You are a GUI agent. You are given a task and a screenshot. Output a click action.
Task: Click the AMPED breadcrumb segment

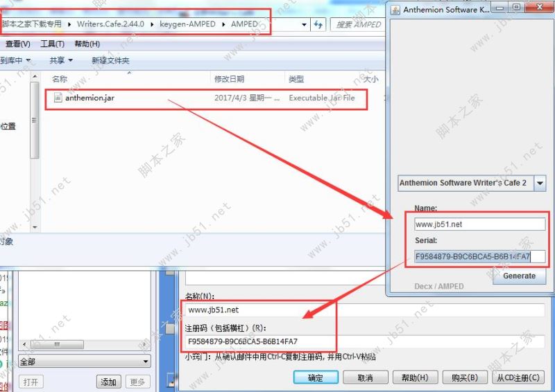[245, 24]
